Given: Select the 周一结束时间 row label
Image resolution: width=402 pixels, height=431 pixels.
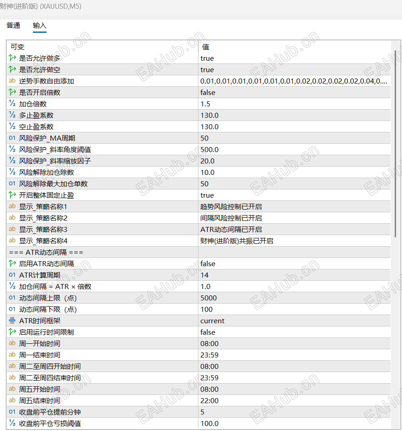Looking at the screenshot, I should coord(40,355).
